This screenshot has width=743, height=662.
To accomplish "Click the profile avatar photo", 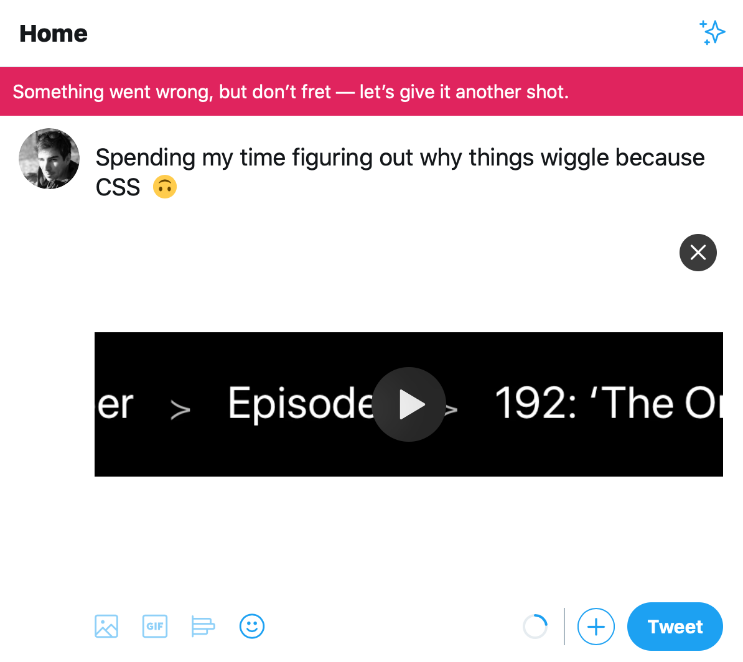I will (x=49, y=159).
